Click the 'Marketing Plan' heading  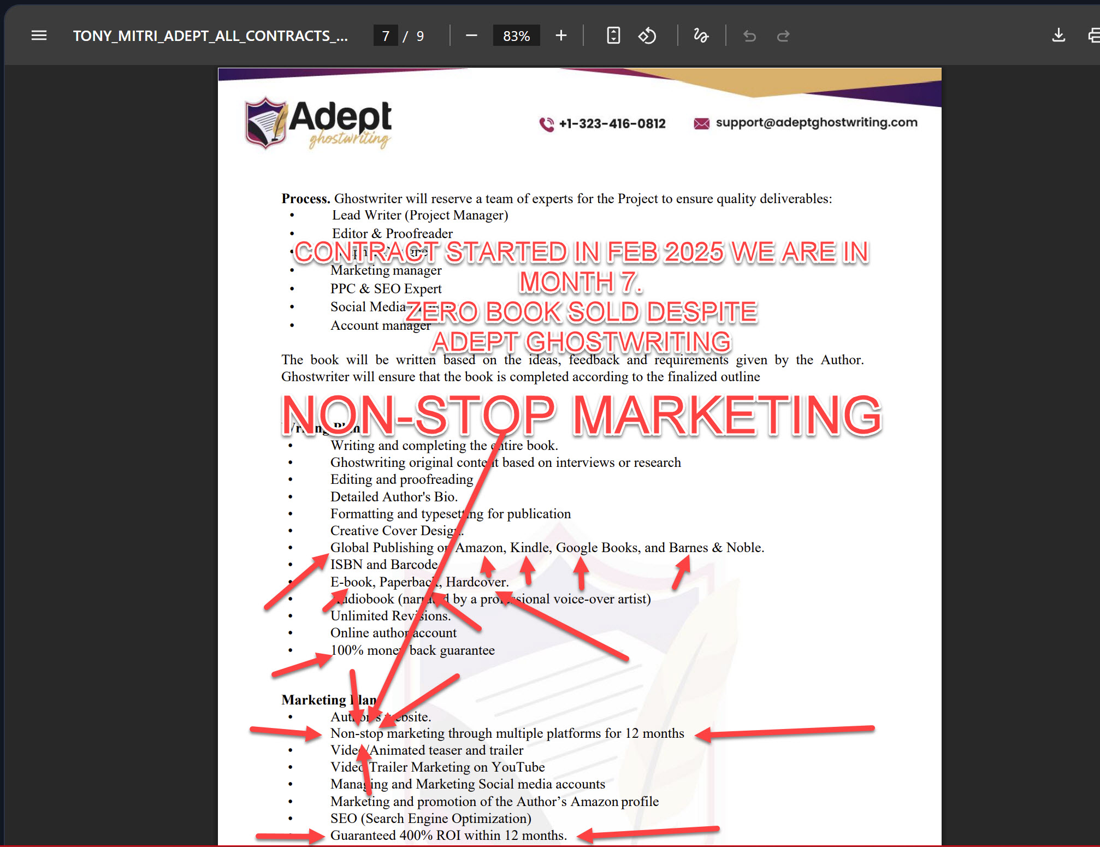click(x=329, y=700)
